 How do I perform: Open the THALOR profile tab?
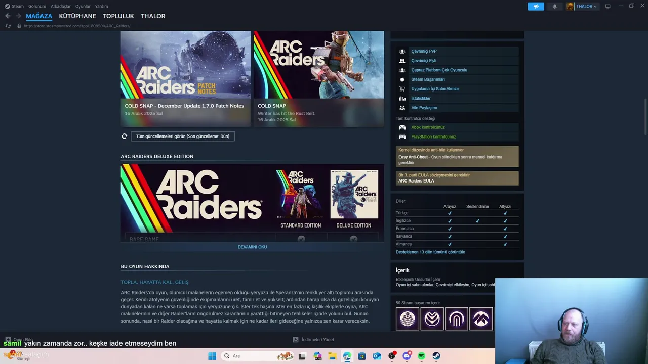point(153,16)
